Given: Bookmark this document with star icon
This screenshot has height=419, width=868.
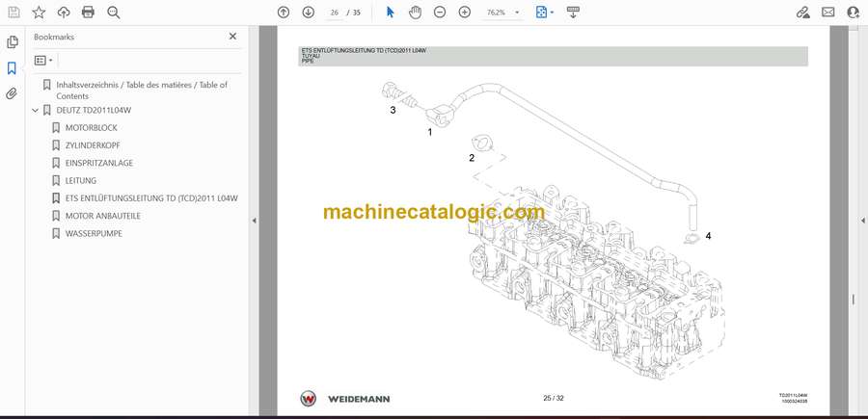Looking at the screenshot, I should click(x=39, y=13).
